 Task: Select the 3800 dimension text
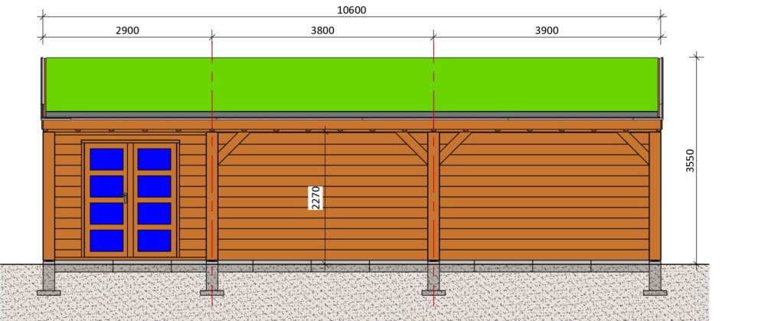click(322, 31)
